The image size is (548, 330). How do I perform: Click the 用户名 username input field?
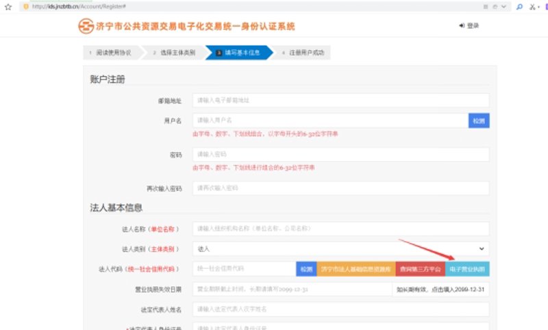[x=330, y=120]
